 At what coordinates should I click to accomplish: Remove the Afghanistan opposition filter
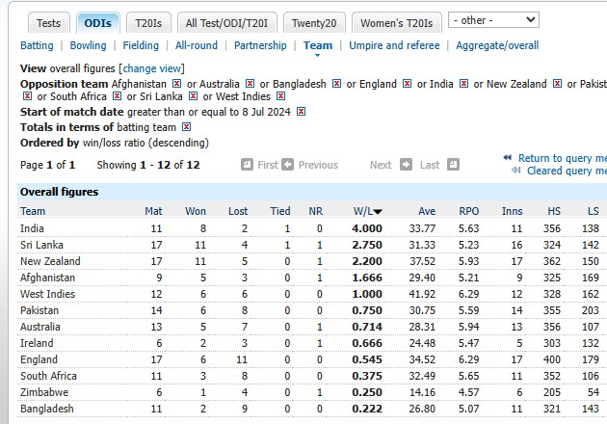tap(177, 84)
